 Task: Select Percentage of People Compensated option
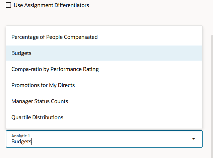pyautogui.click(x=55, y=37)
